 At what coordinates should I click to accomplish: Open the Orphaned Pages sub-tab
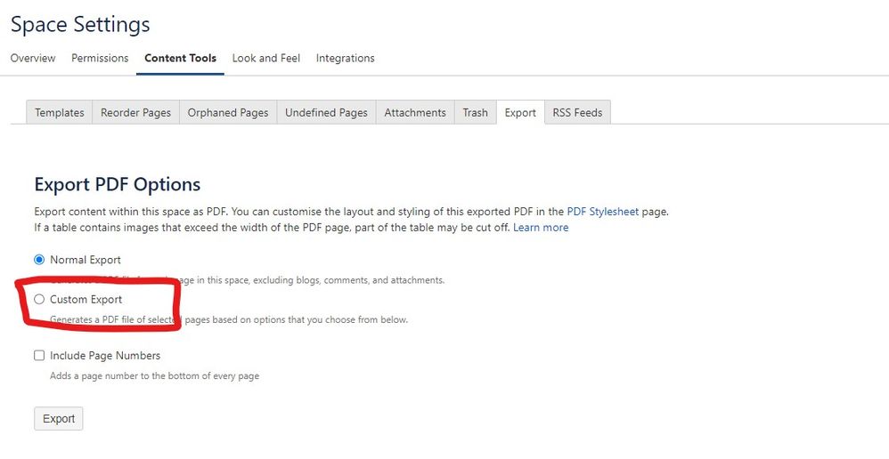tap(228, 113)
